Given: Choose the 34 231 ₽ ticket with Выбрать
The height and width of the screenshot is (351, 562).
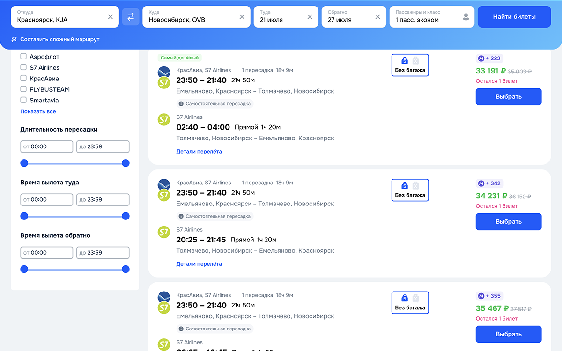Looking at the screenshot, I should 509,222.
